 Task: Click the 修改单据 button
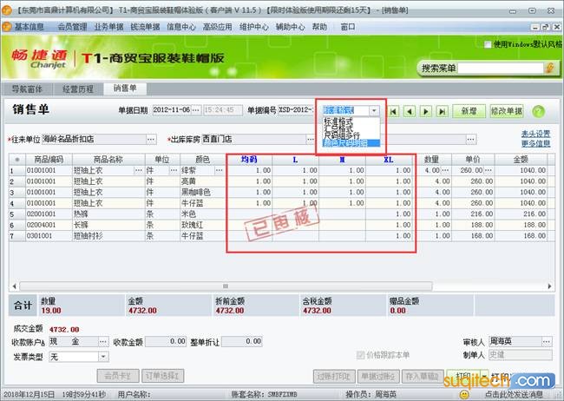pos(507,111)
